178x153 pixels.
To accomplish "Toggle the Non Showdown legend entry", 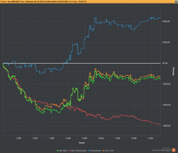I will click(78, 150).
